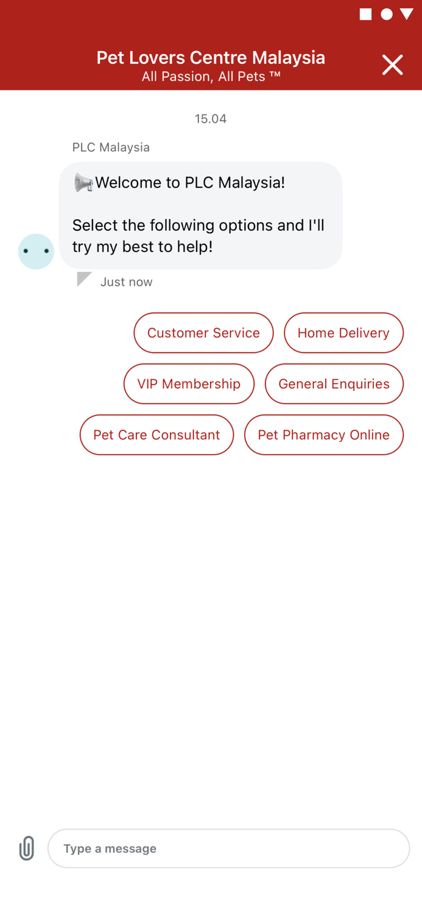Click the Pet Lovers Centre Malaysia header title

coord(211,57)
